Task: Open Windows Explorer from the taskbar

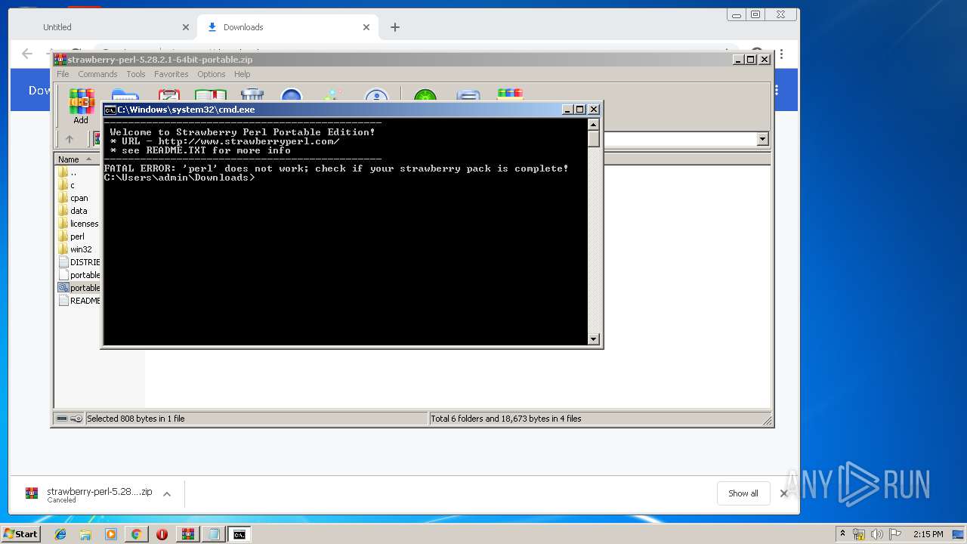Action: tap(85, 534)
